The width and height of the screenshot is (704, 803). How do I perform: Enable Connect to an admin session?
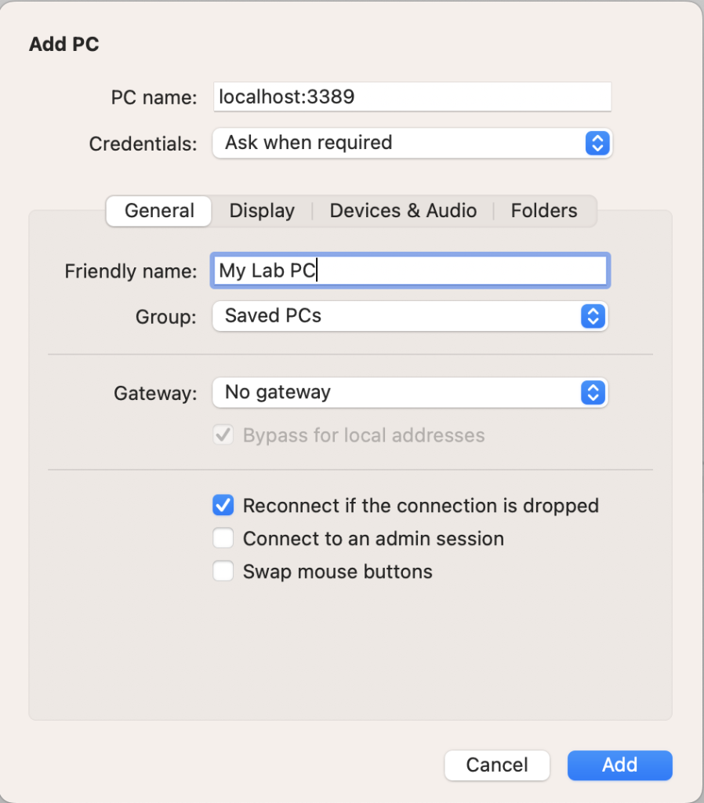click(x=223, y=539)
